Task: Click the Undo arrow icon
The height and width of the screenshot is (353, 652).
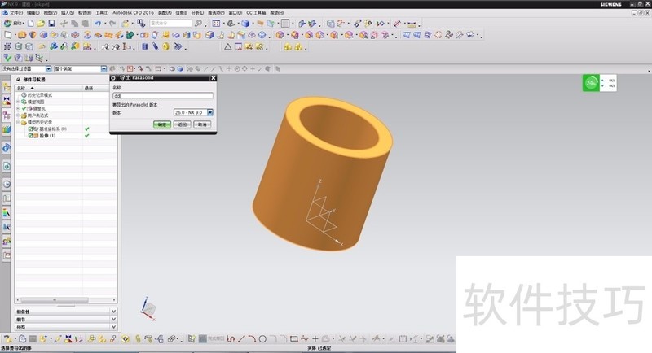Action: (97, 24)
